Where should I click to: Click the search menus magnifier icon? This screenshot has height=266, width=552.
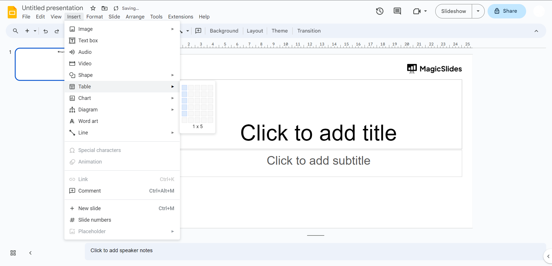point(16,31)
